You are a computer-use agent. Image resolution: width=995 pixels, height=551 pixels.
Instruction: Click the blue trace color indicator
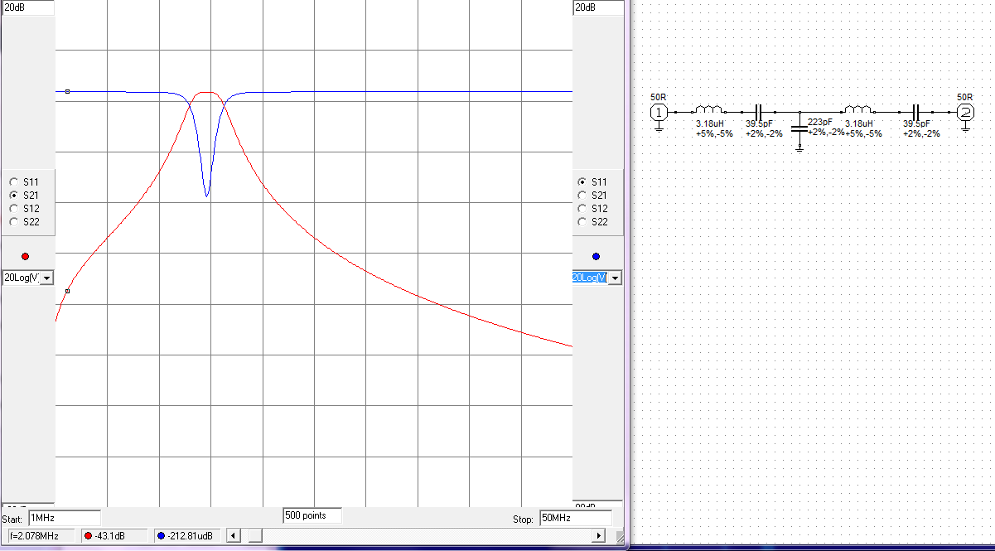tap(596, 256)
